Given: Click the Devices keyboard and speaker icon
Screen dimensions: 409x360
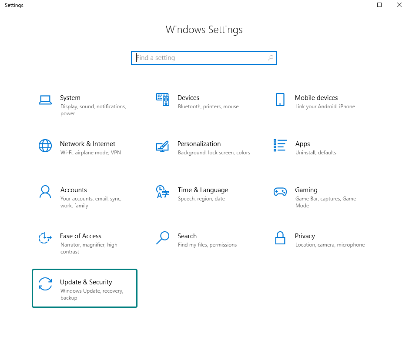Looking at the screenshot, I should tap(163, 100).
